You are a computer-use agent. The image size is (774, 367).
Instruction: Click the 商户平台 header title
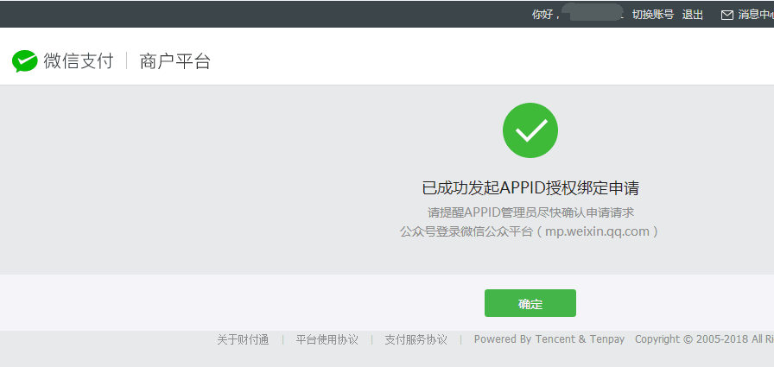tap(175, 60)
